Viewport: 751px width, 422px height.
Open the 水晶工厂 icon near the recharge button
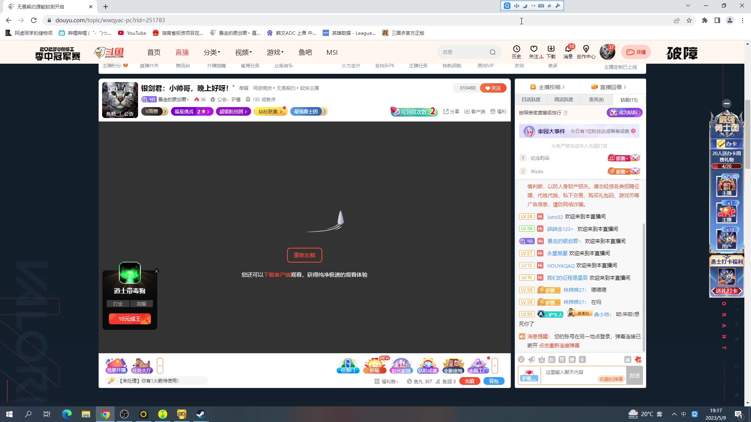(x=478, y=365)
